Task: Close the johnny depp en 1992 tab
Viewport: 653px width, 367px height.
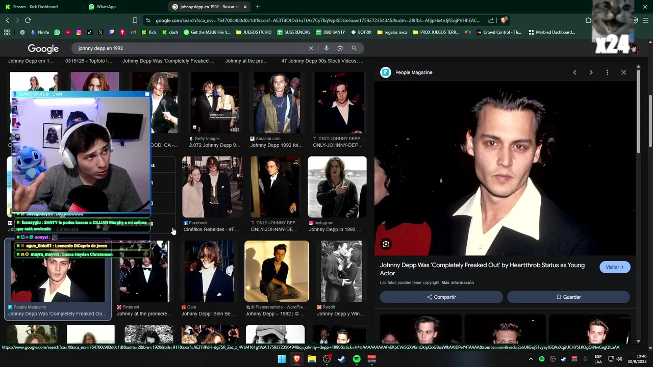Action: (x=245, y=7)
